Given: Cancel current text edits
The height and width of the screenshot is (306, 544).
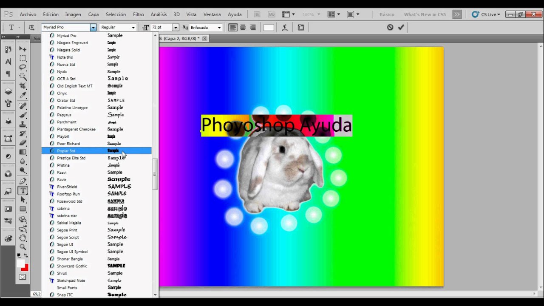Looking at the screenshot, I should click(x=390, y=27).
